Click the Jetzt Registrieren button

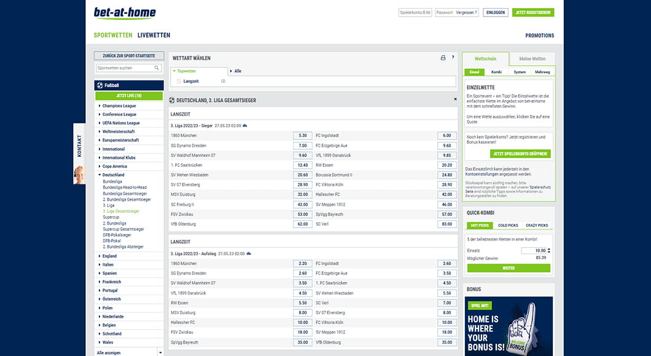pos(532,12)
